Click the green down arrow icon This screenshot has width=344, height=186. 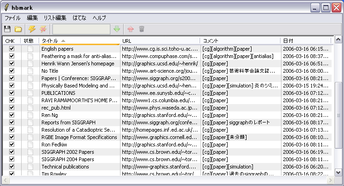click(x=117, y=29)
